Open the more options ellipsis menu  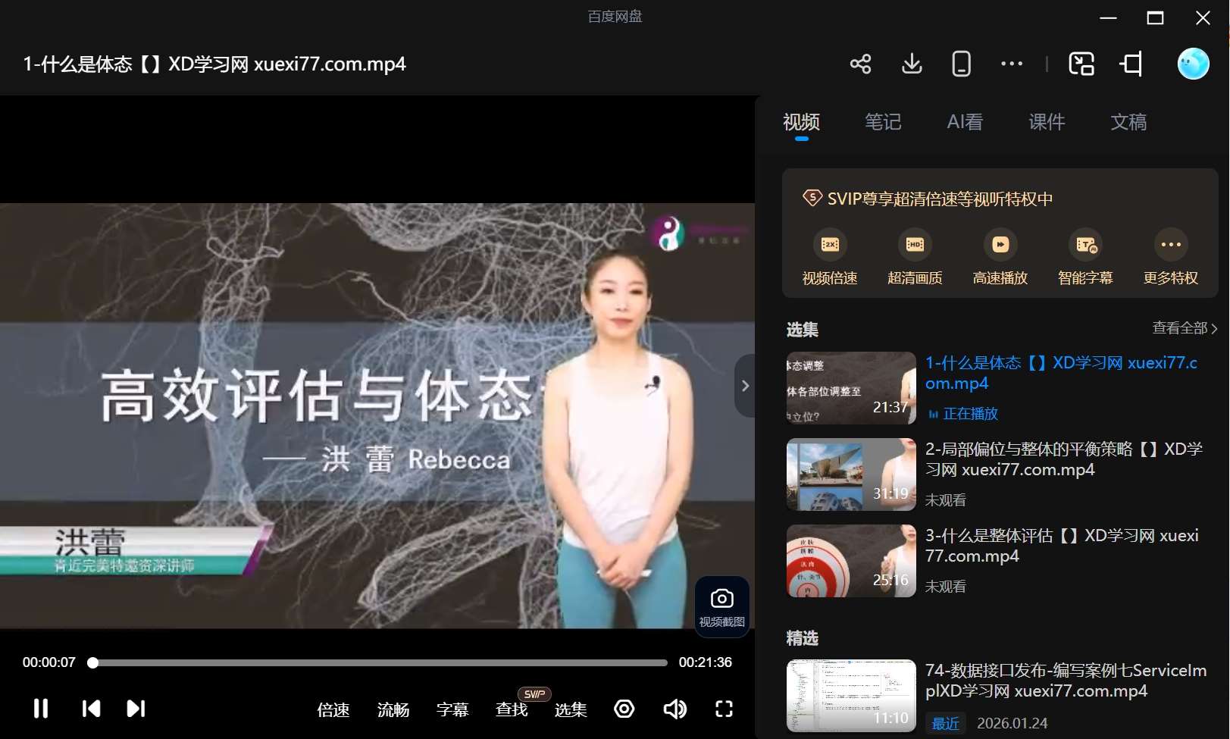click(1011, 64)
